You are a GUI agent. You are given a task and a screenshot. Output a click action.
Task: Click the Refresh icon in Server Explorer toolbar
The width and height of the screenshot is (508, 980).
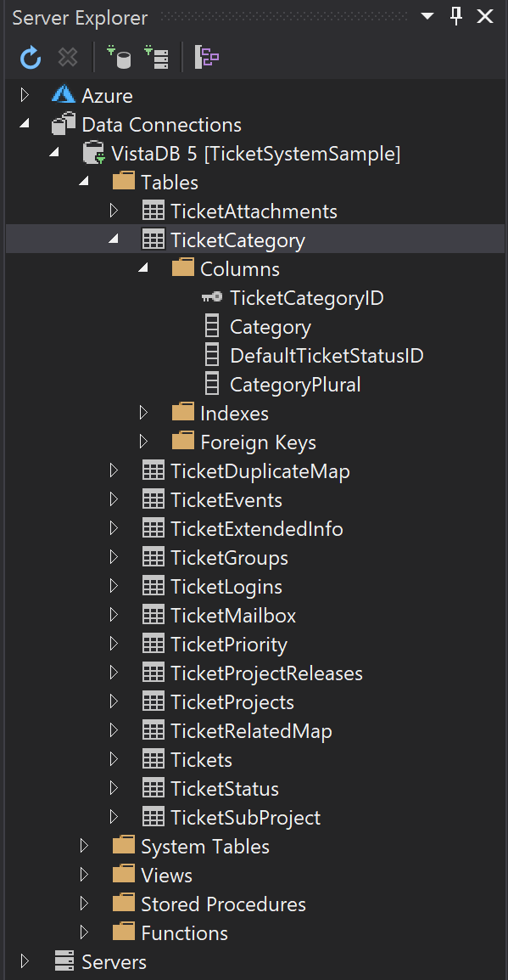[30, 58]
